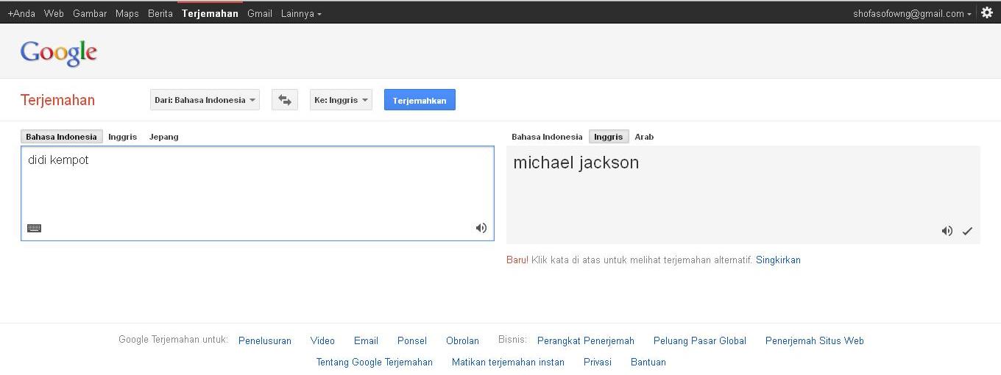Open the Obrolan footer link
The height and width of the screenshot is (375, 1001).
click(x=462, y=340)
